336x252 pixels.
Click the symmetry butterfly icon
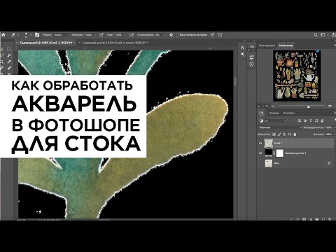click(220, 35)
